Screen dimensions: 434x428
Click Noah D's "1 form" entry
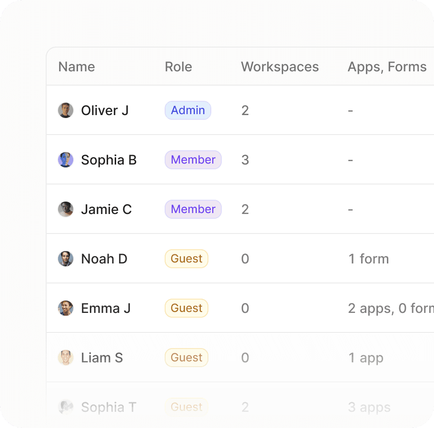(x=369, y=259)
